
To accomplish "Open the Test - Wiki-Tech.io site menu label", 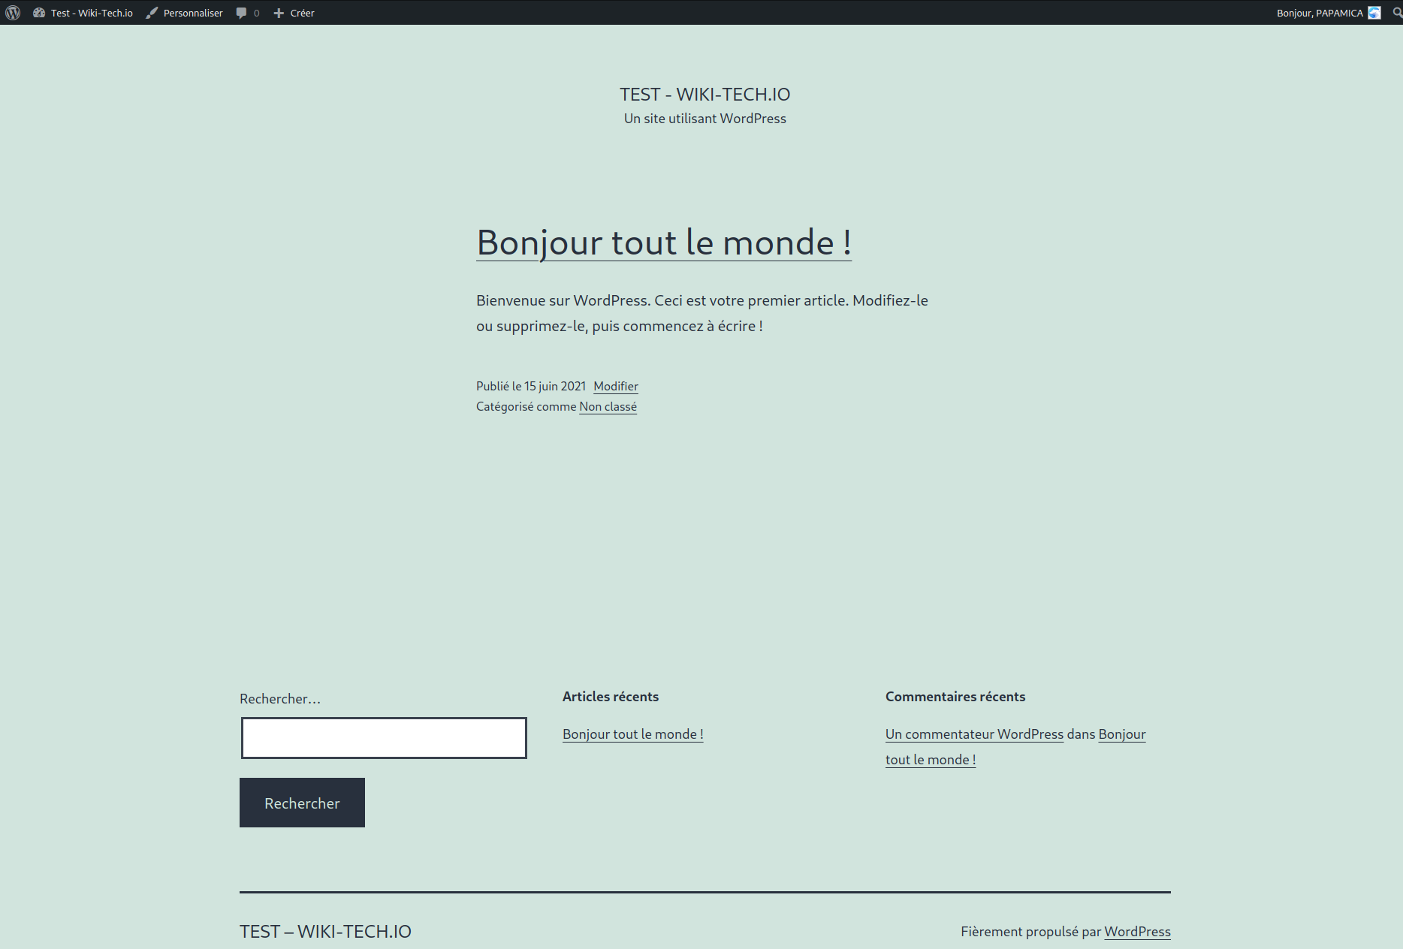I will tap(92, 13).
